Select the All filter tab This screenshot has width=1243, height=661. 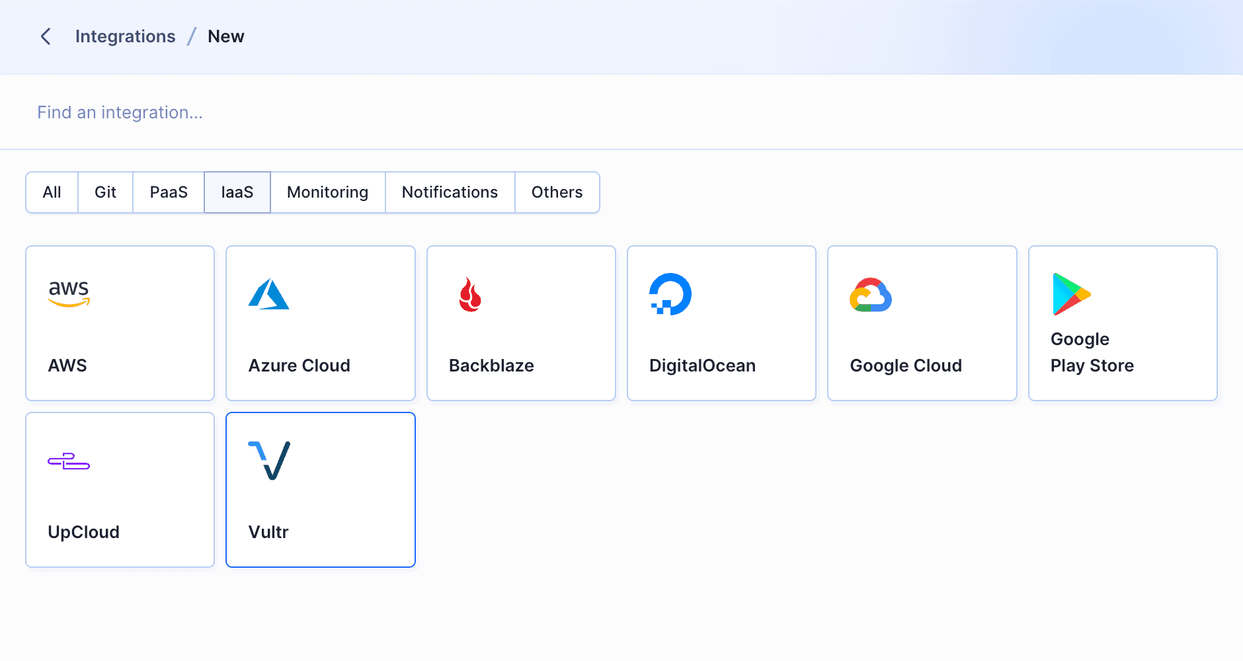pos(52,192)
